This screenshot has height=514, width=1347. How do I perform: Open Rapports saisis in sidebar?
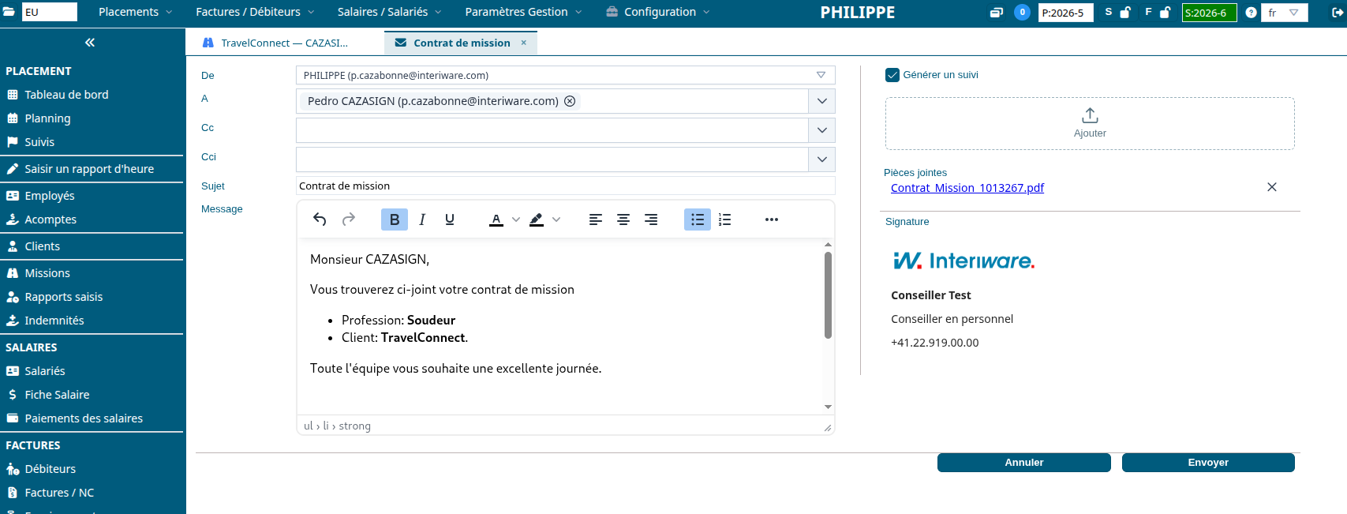pyautogui.click(x=63, y=297)
